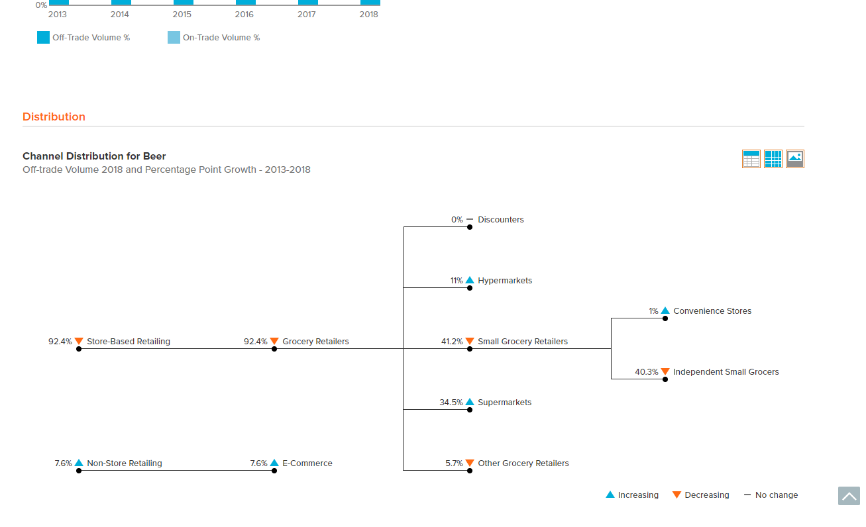
Task: Click the increasing arrow beside Hypermarkets
Action: pyautogui.click(x=470, y=280)
